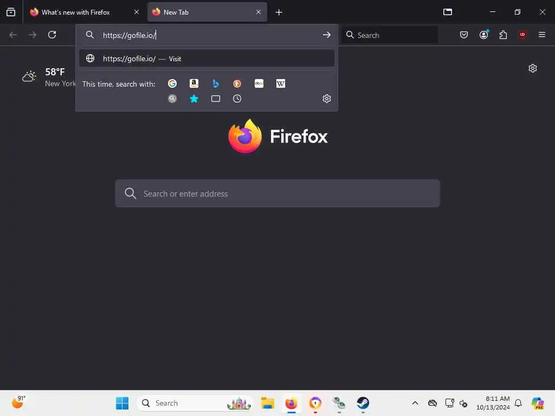Open Extensions puzzle icon

point(503,35)
